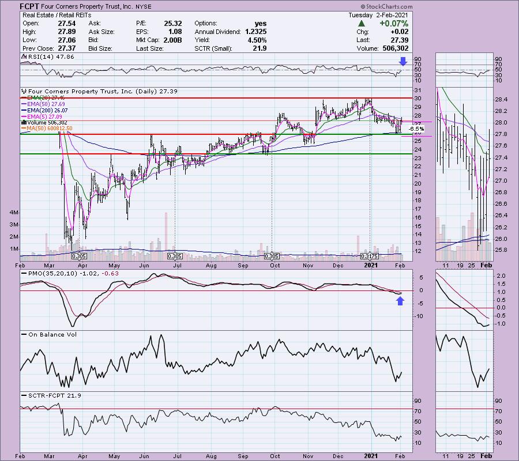Click the 'RSI(14) 47.86' indicator label
The image size is (519, 461).
click(51, 57)
